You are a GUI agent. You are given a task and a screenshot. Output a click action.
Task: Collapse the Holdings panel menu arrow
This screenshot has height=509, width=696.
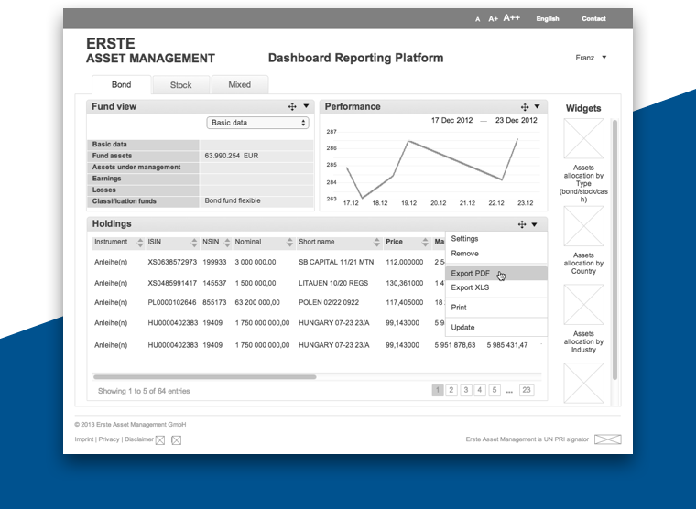pos(535,224)
